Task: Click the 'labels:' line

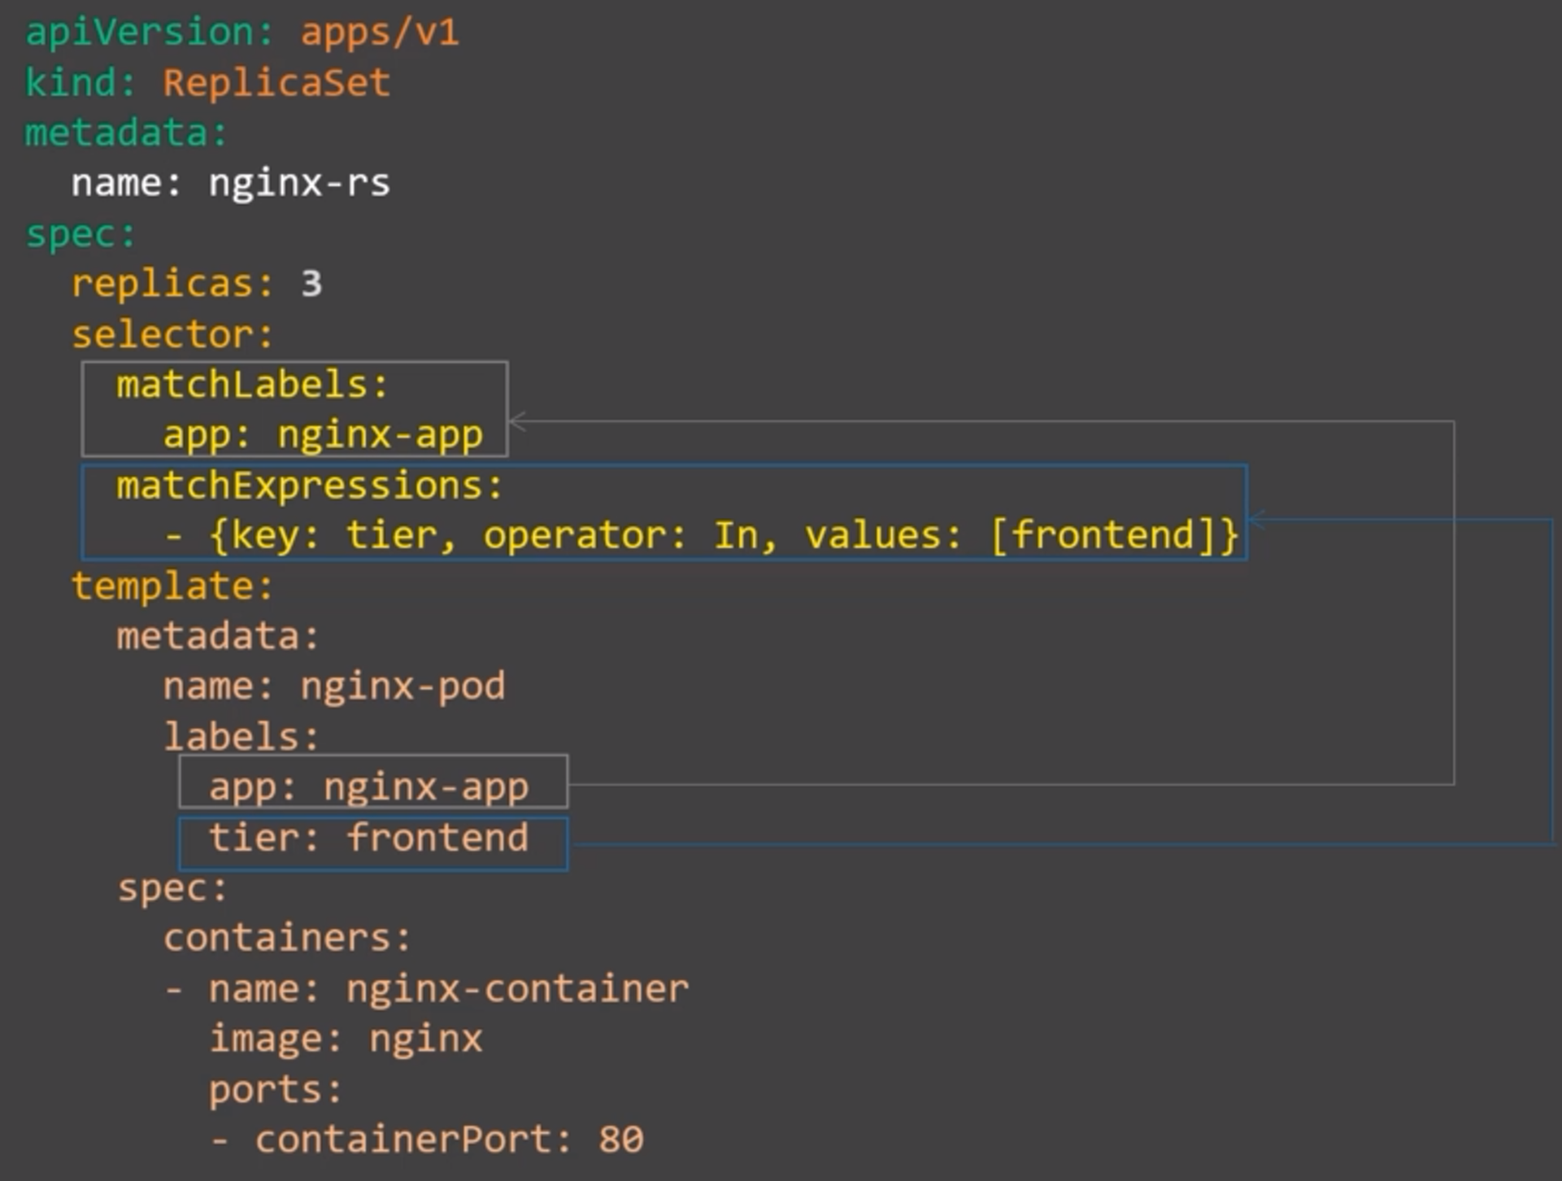Action: tap(241, 737)
